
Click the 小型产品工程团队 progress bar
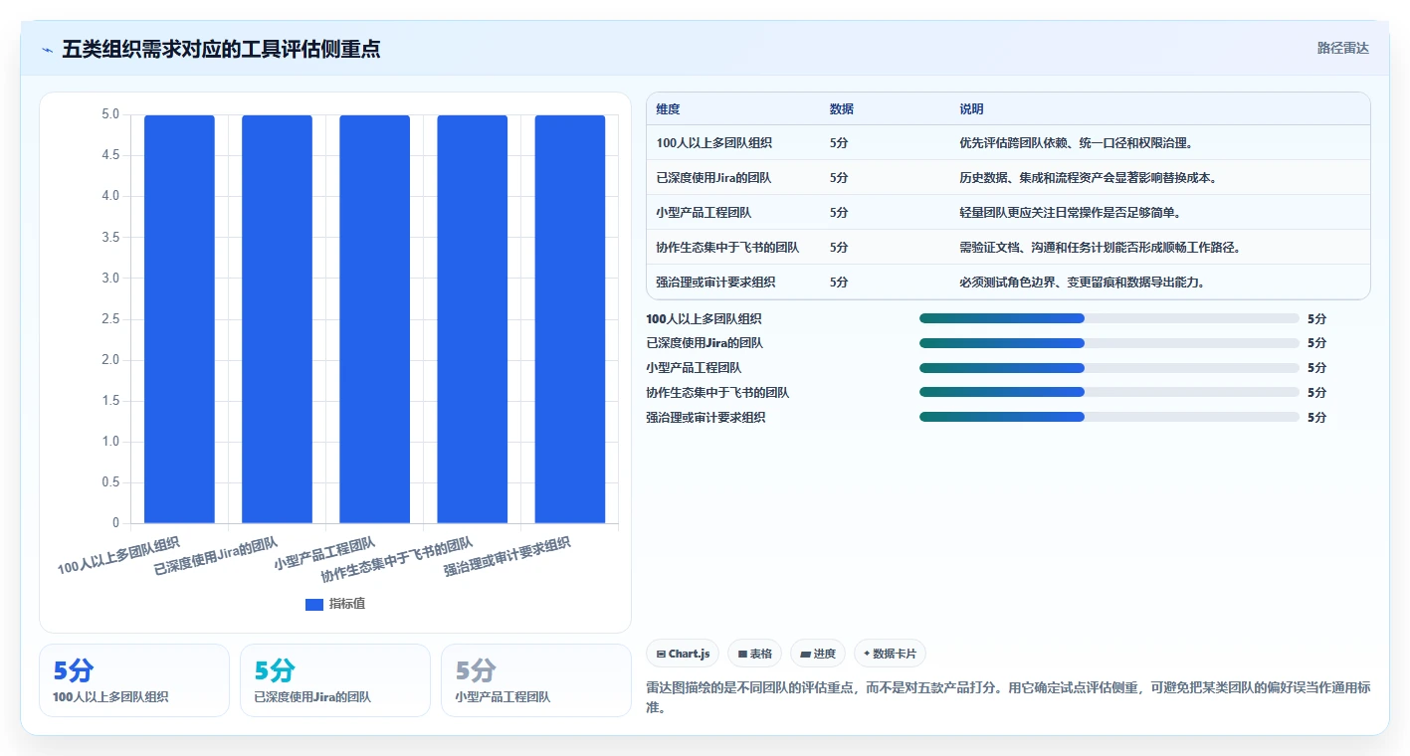click(x=1109, y=368)
